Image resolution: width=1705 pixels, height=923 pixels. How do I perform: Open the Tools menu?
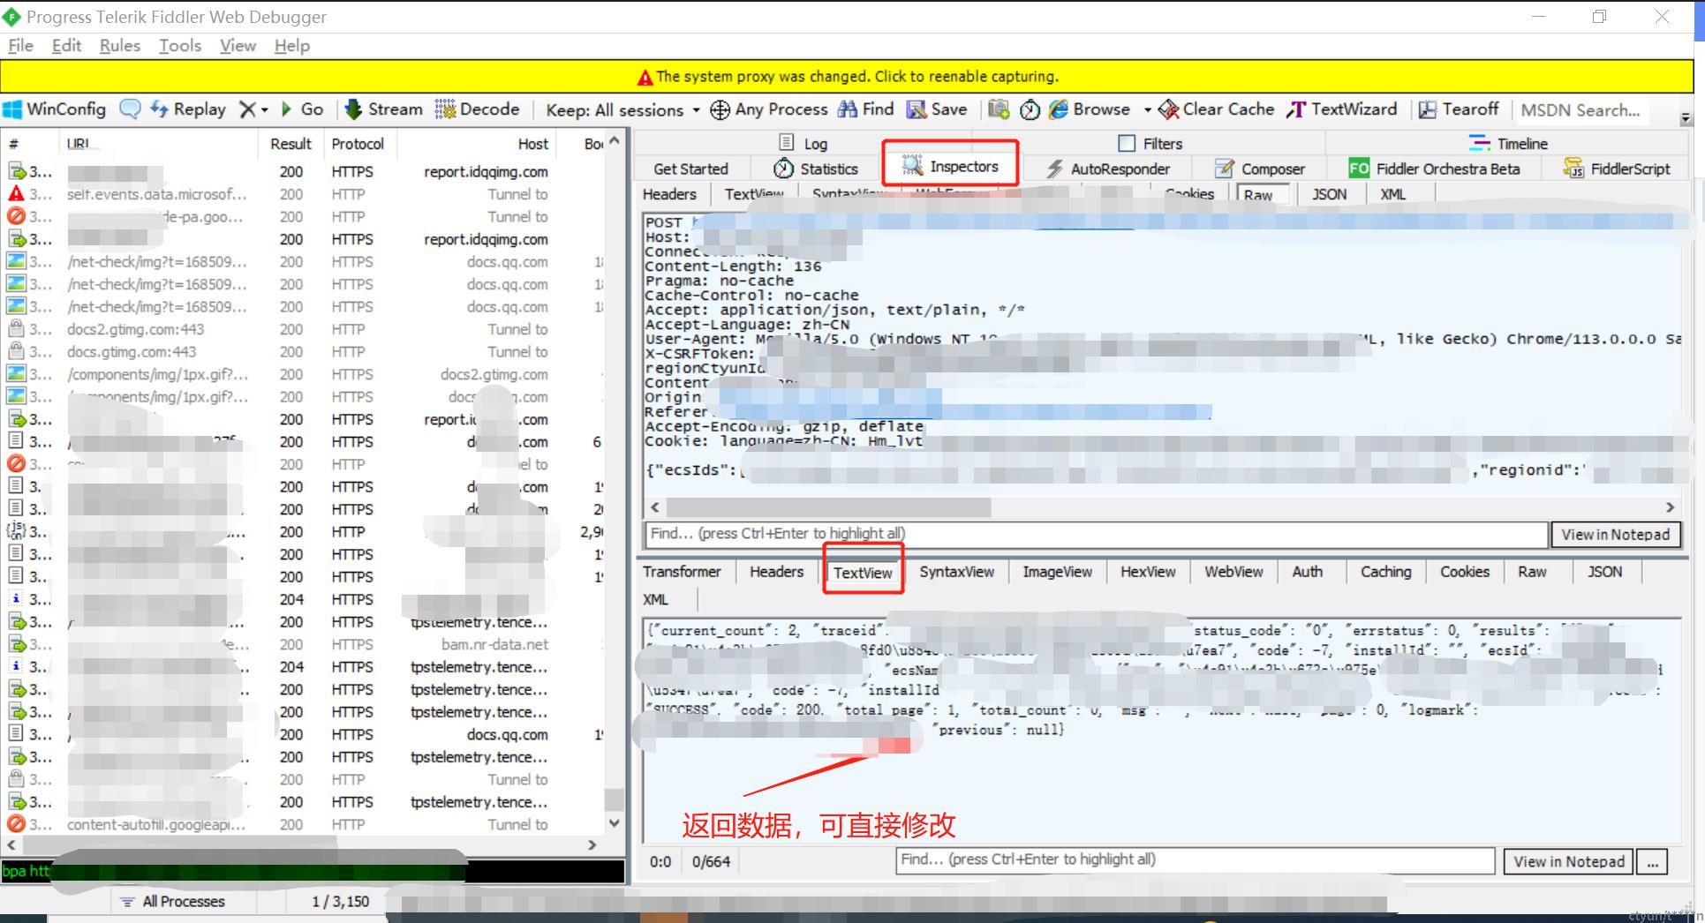(x=180, y=46)
